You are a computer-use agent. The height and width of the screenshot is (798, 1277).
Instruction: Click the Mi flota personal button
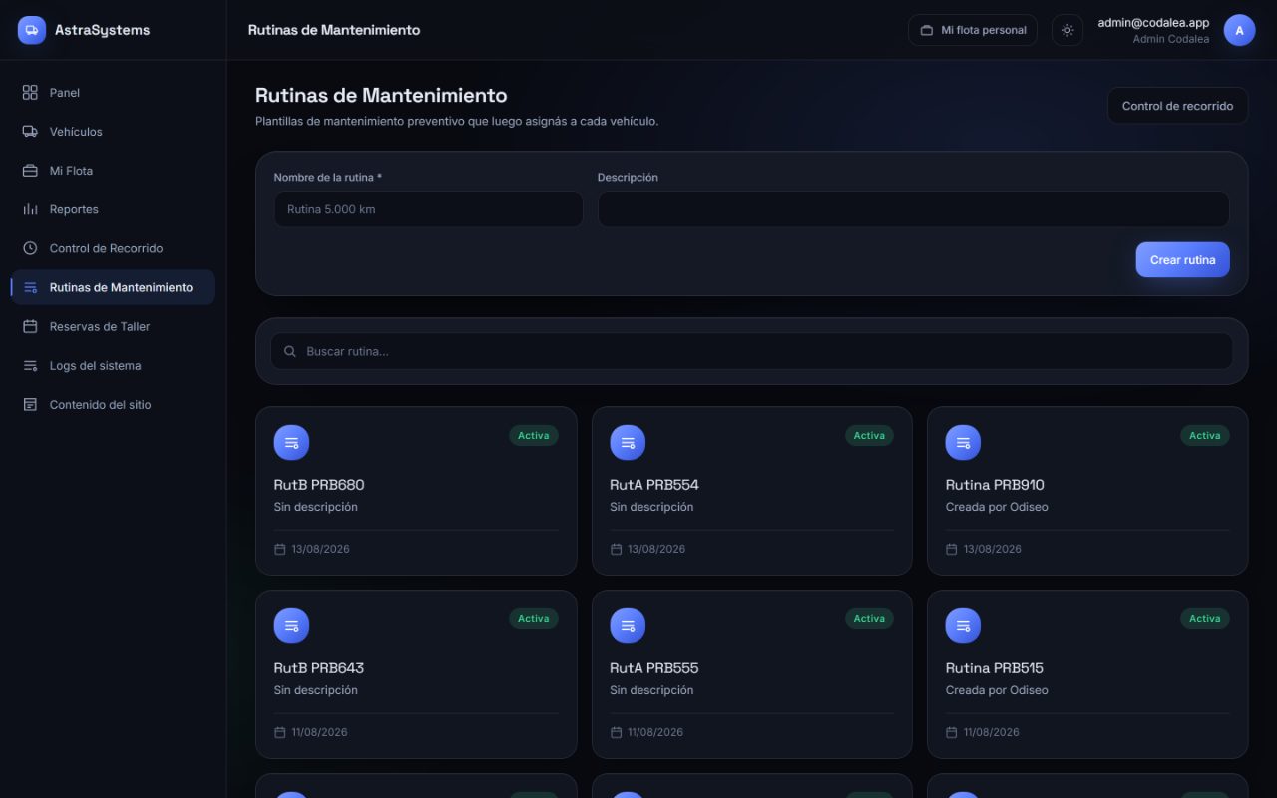973,30
